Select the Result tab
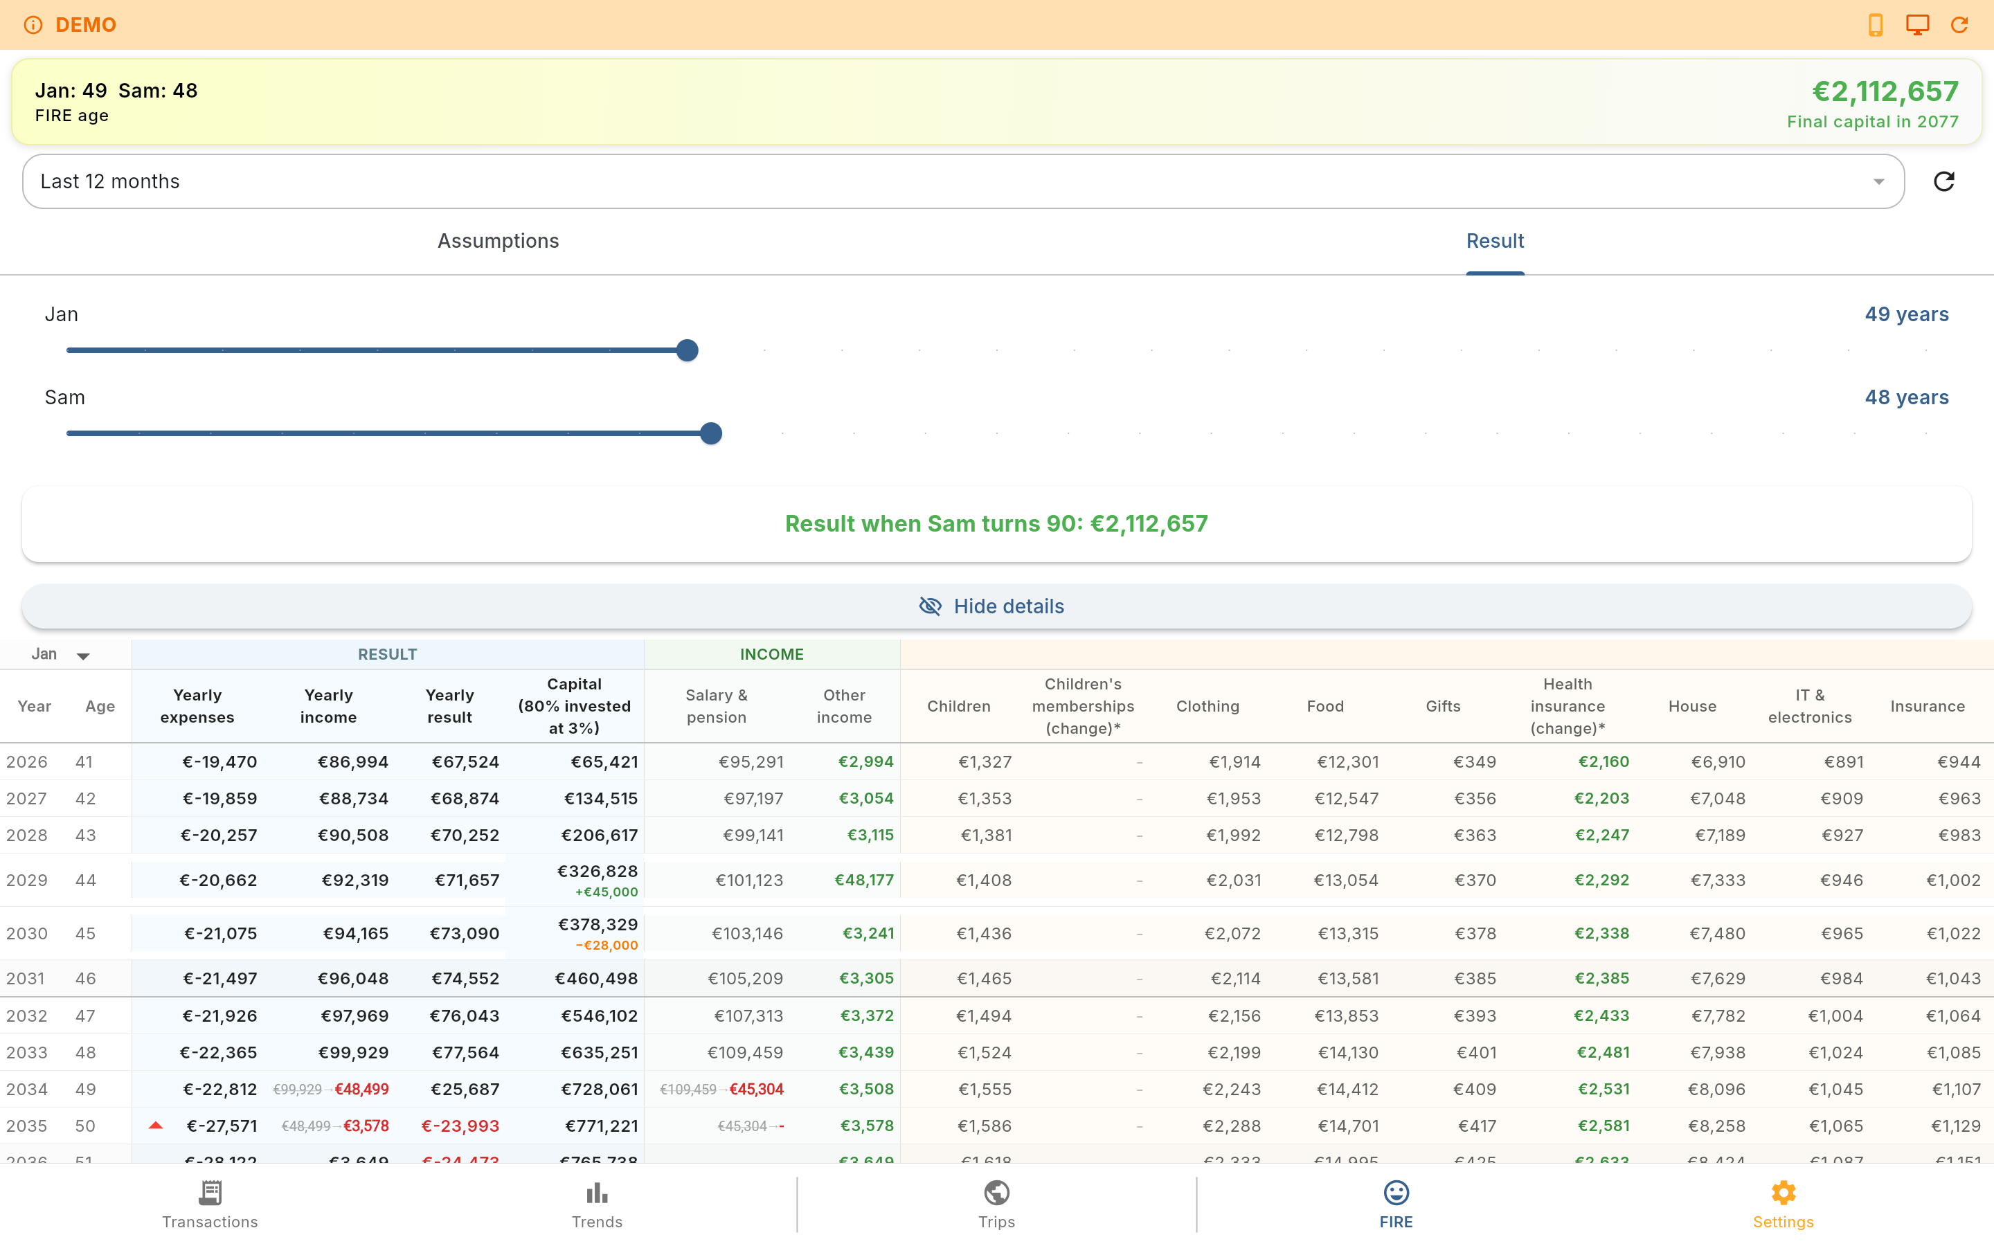This screenshot has height=1246, width=1994. pyautogui.click(x=1495, y=241)
